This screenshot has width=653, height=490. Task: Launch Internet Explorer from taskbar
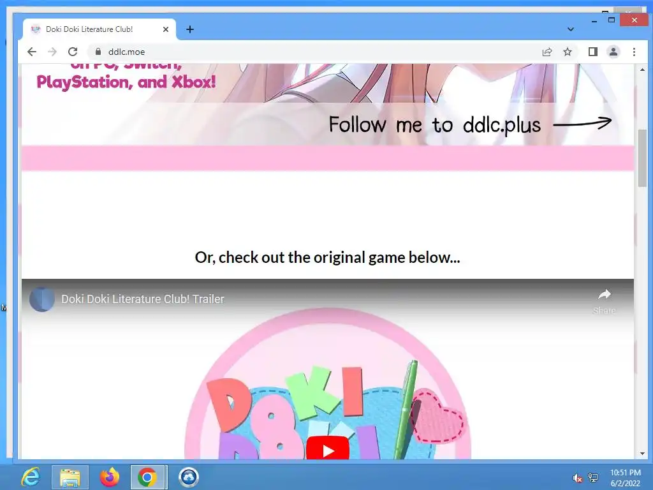[x=31, y=477]
